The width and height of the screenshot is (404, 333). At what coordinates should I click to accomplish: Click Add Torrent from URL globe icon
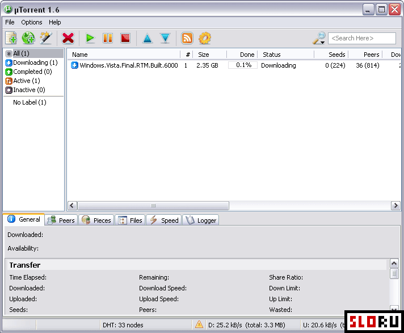coord(28,38)
